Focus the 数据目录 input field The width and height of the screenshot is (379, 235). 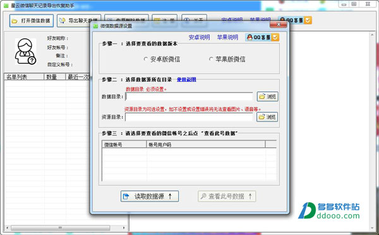tap(189, 96)
